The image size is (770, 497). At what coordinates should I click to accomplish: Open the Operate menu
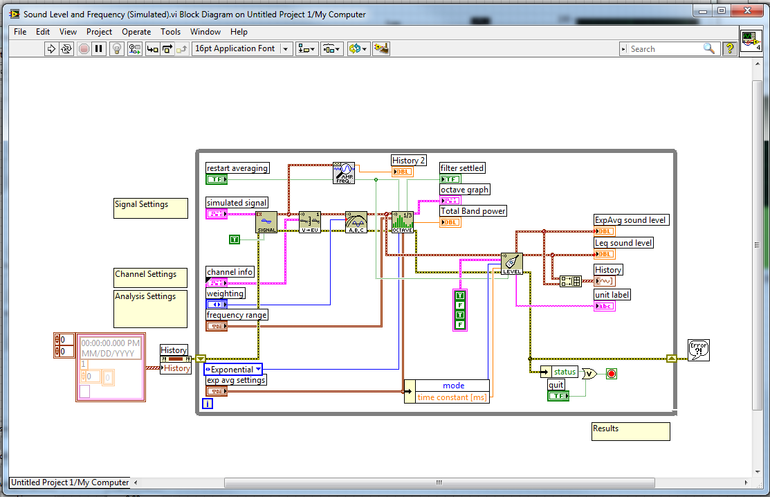pyautogui.click(x=136, y=32)
